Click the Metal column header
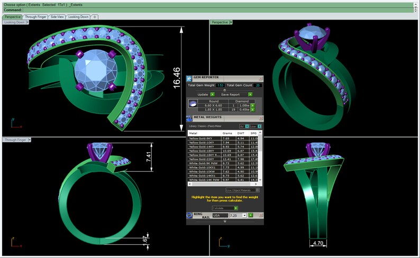Screen dimensions: 420x258 204,133
